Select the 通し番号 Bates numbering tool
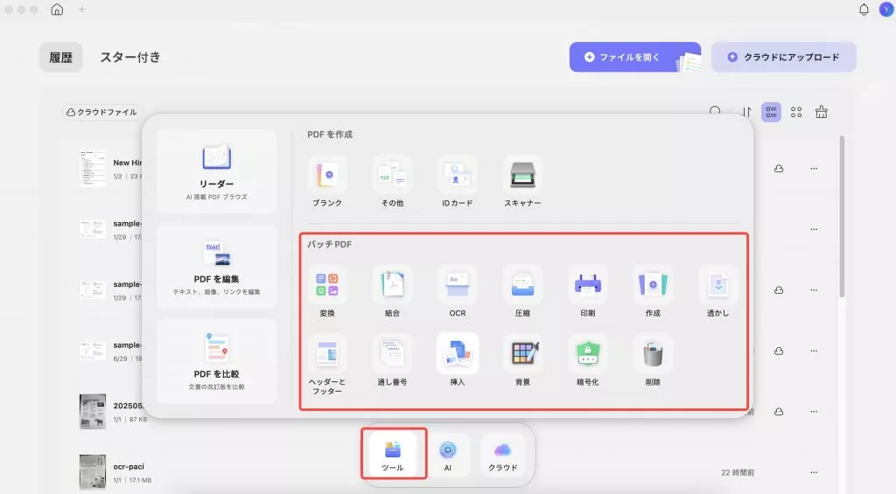 [392, 360]
